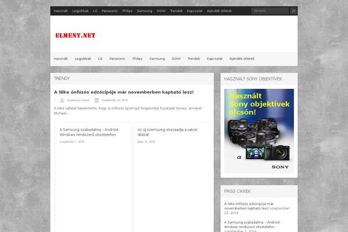Image resolution: width=348 pixels, height=232 pixels.
Task: Open the Nike article in Friss cikkek
Action: tap(249, 206)
